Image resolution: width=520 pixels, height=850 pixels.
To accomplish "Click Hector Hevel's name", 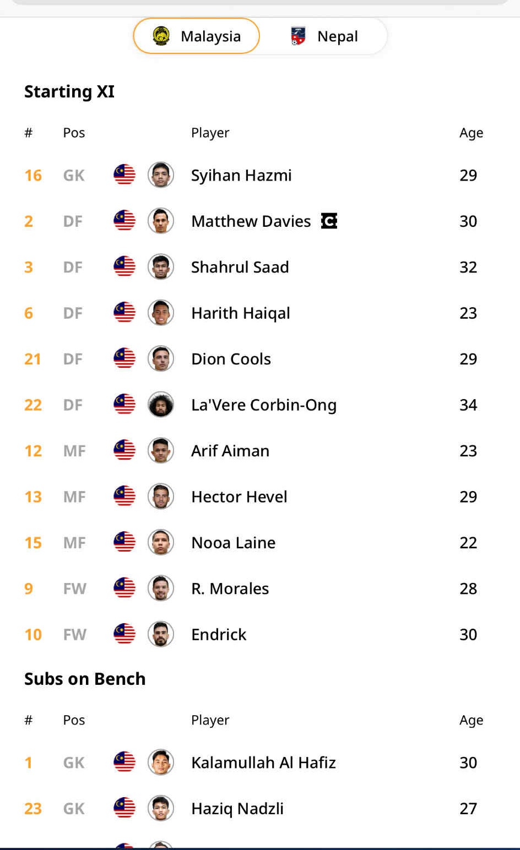I will pyautogui.click(x=239, y=497).
